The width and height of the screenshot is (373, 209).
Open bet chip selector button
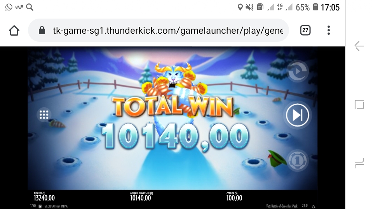(x=297, y=161)
